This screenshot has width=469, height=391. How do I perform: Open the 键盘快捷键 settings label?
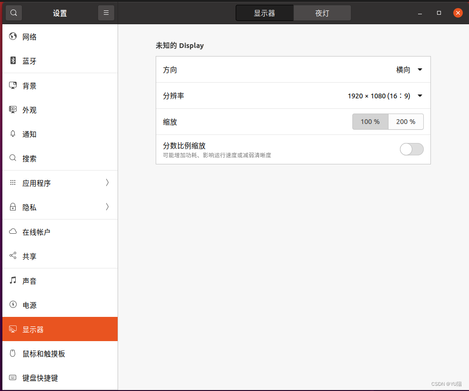pyautogui.click(x=40, y=378)
